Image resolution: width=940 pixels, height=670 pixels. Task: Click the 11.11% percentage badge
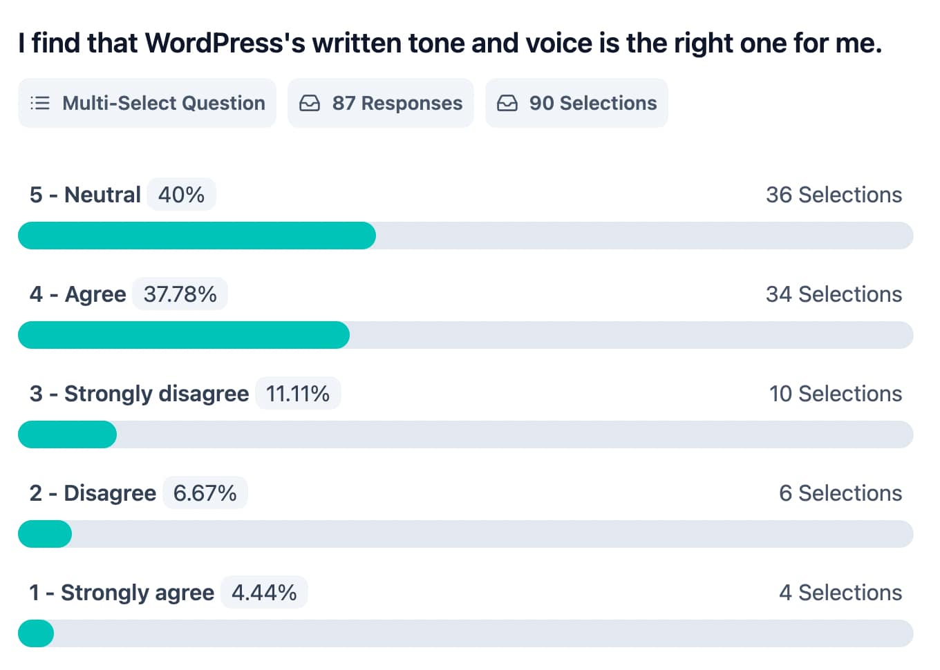click(298, 394)
